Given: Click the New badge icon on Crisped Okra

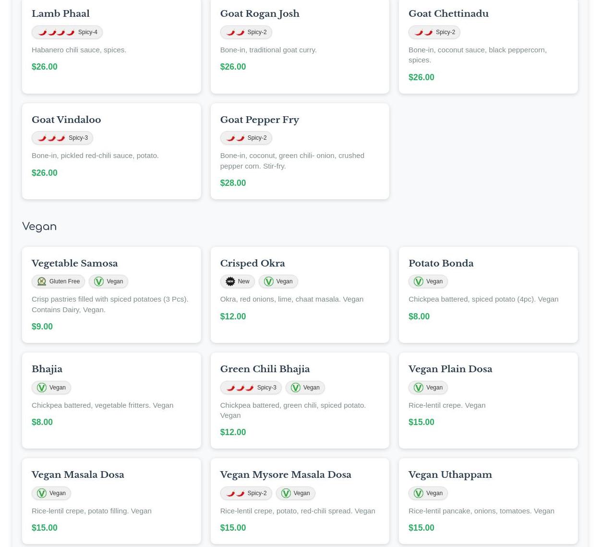Looking at the screenshot, I should pyautogui.click(x=230, y=281).
